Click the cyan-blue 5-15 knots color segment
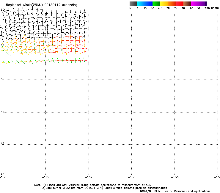 pos(145,4)
